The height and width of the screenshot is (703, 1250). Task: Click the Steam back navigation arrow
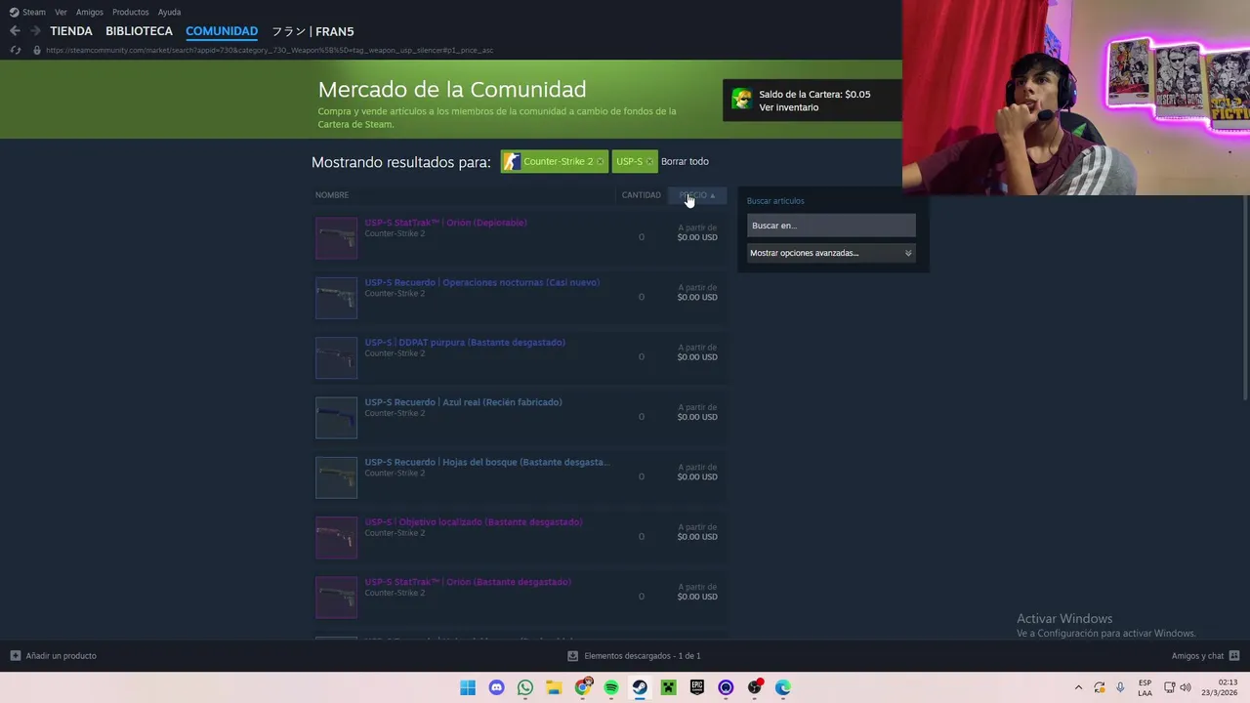coord(15,31)
